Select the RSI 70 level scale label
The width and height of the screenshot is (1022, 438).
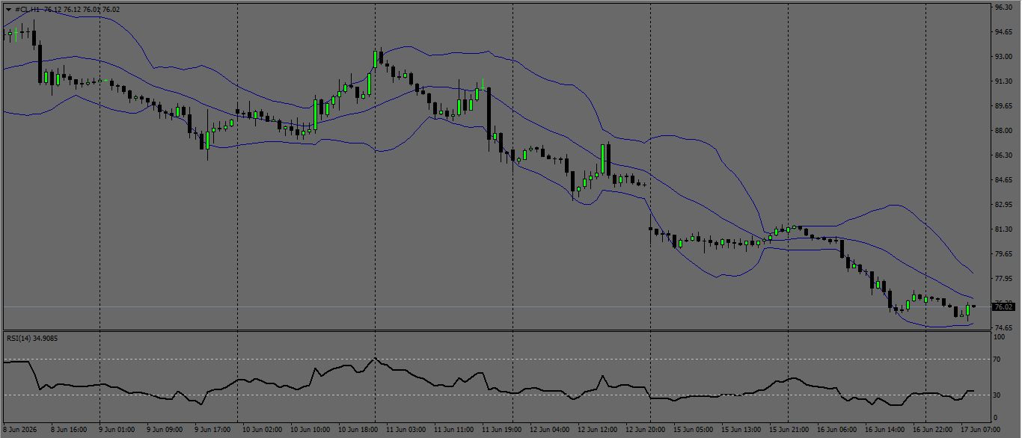[x=998, y=360]
